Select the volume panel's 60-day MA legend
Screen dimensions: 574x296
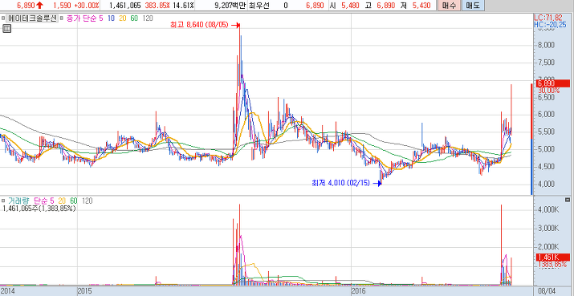click(x=74, y=201)
